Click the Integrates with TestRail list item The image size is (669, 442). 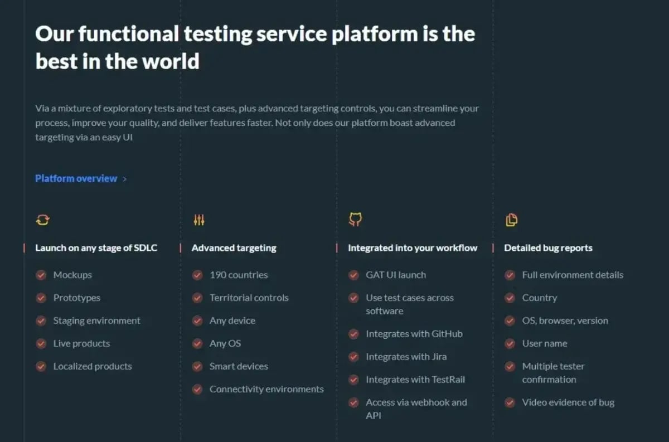(416, 379)
